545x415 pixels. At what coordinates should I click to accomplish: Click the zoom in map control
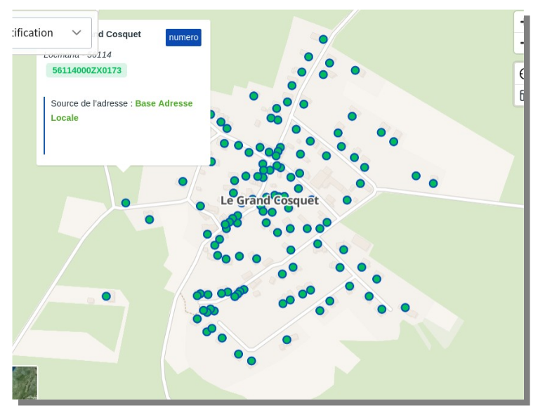520,22
